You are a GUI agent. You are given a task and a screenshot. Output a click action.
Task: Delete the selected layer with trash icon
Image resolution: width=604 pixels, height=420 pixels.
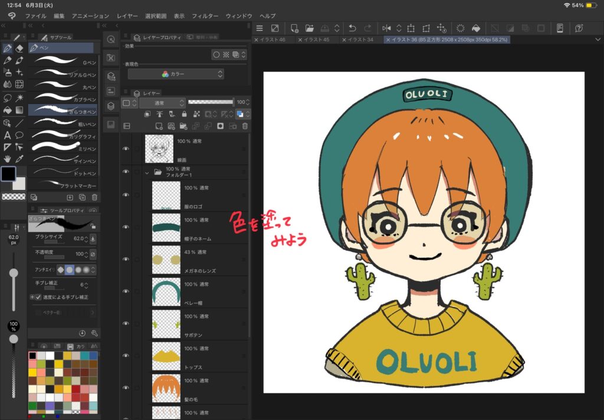tap(245, 126)
